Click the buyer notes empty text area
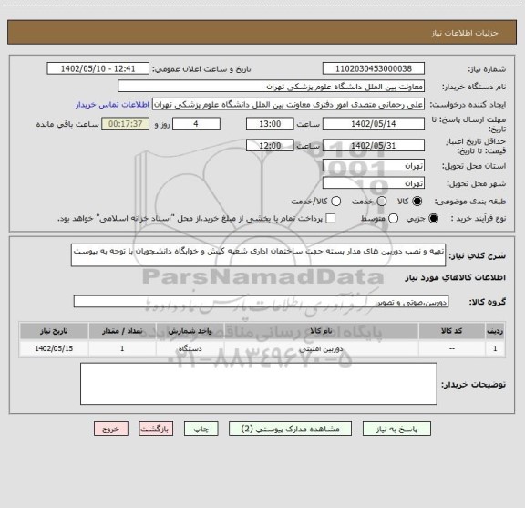 (x=259, y=384)
